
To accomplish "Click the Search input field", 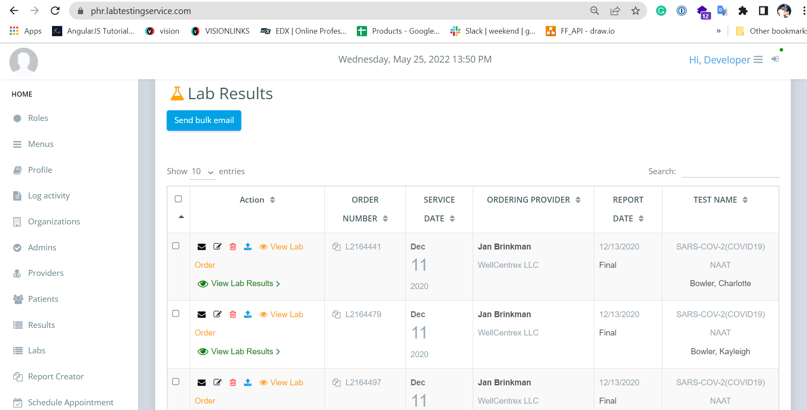I will click(x=730, y=171).
